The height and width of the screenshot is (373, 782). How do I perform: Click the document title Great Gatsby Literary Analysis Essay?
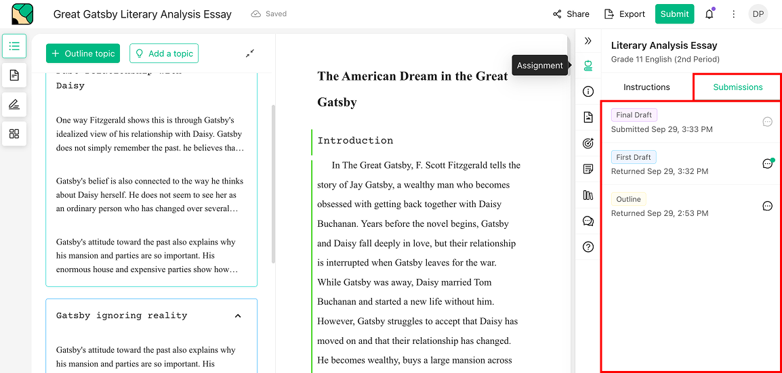tap(142, 14)
